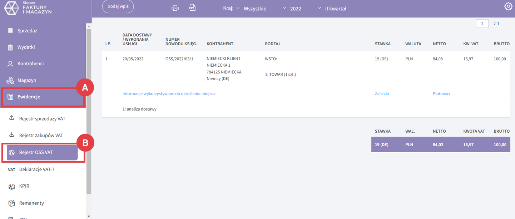The image size is (515, 219).
Task: Open the Wydatki section in the sidebar
Action: (26, 47)
